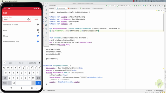Select 'Cursos Android ANT' list item
166x93 pixels.
(11, 42)
